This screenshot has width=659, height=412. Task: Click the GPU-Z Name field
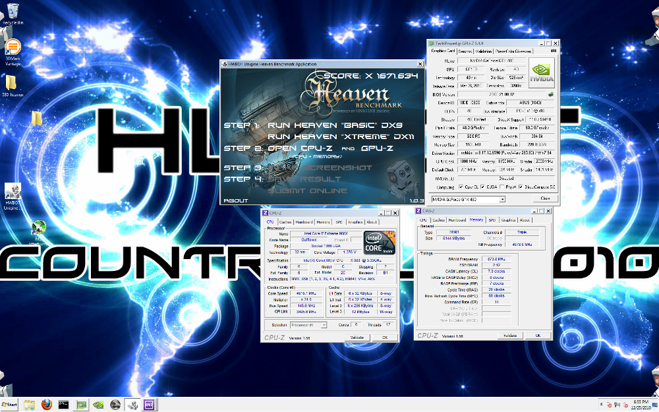tap(492, 61)
